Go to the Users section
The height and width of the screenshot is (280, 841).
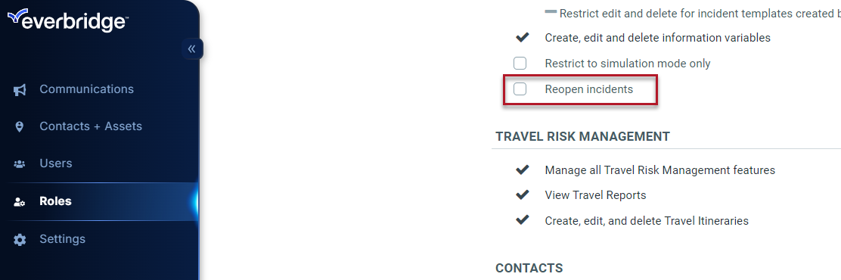click(56, 163)
